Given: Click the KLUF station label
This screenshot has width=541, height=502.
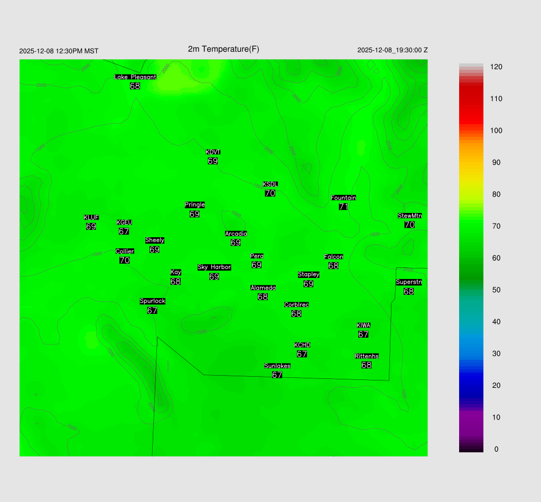Looking at the screenshot, I should (91, 218).
